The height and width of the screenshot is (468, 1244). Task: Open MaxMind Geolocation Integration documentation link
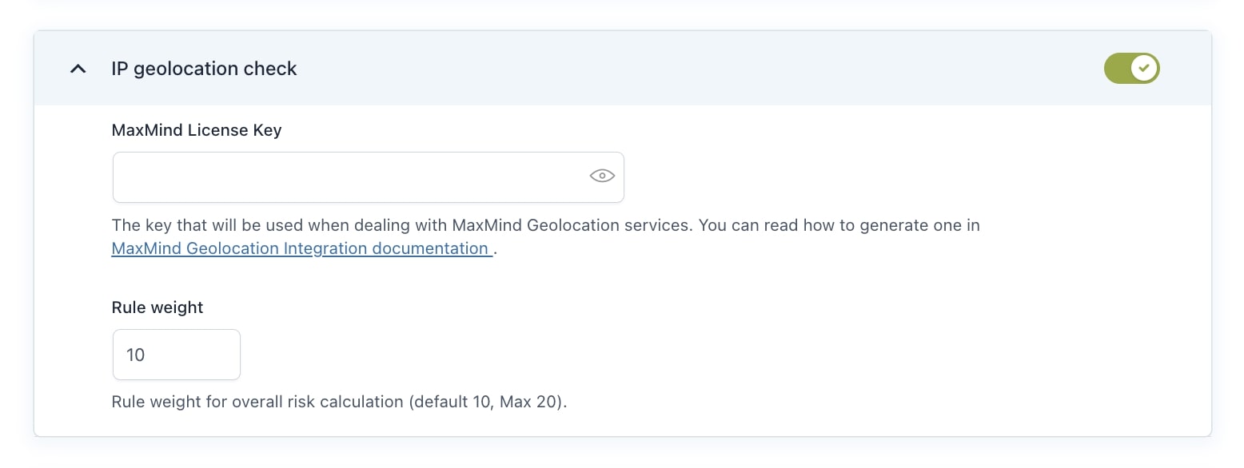pyautogui.click(x=301, y=248)
